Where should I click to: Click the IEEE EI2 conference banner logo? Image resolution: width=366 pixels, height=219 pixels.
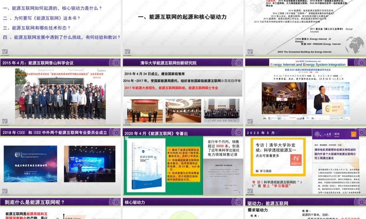[x=308, y=64]
